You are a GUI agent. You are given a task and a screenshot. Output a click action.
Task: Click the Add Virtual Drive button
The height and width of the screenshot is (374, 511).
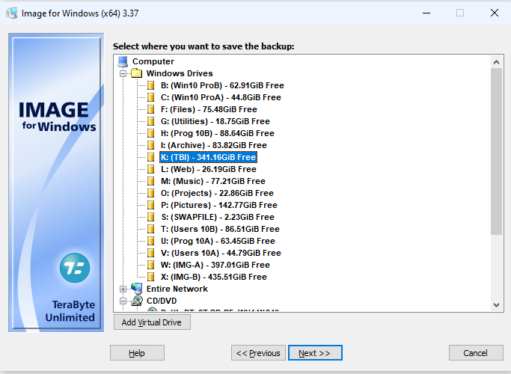coord(152,322)
